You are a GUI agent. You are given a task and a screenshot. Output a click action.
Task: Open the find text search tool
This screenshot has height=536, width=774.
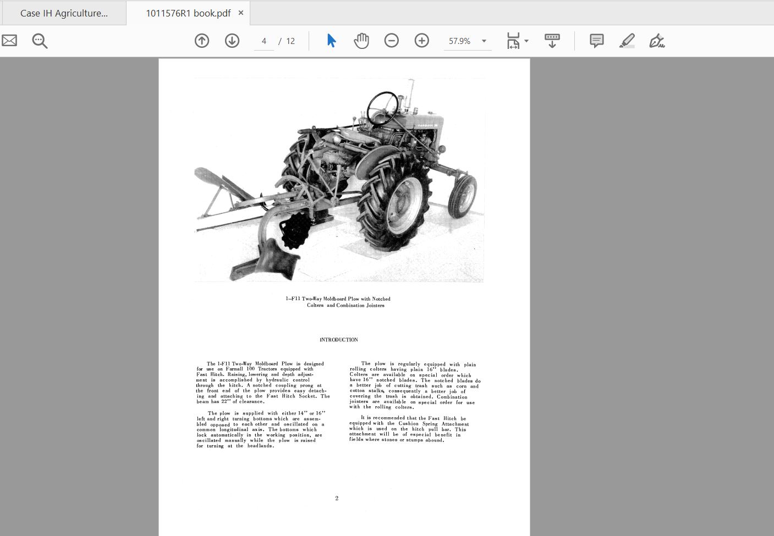tap(40, 41)
